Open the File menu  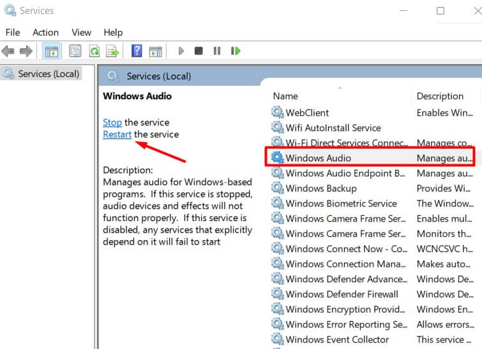click(13, 32)
